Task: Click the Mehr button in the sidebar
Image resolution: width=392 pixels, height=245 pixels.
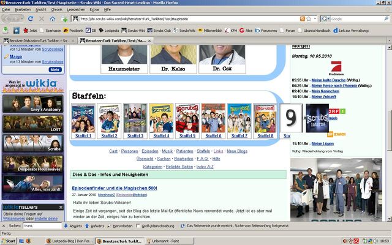Action: 55,69
